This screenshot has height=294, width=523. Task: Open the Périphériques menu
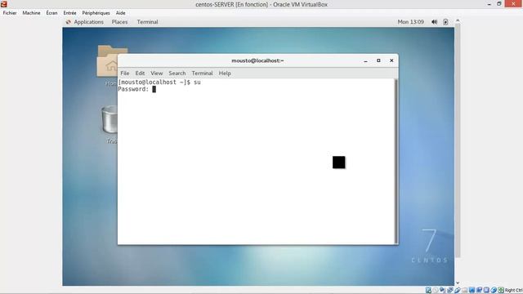(x=96, y=13)
